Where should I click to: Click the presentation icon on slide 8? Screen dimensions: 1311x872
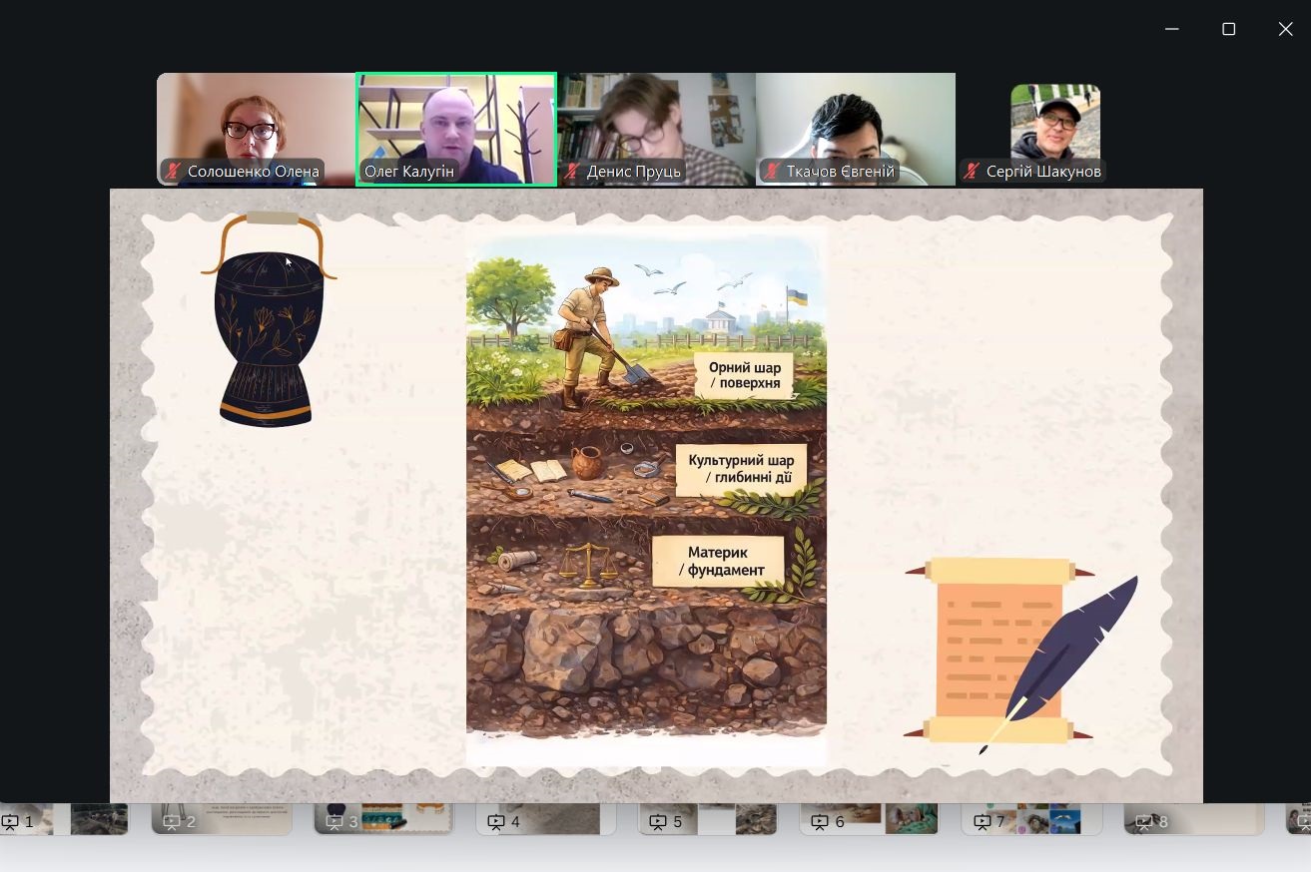tap(1144, 822)
